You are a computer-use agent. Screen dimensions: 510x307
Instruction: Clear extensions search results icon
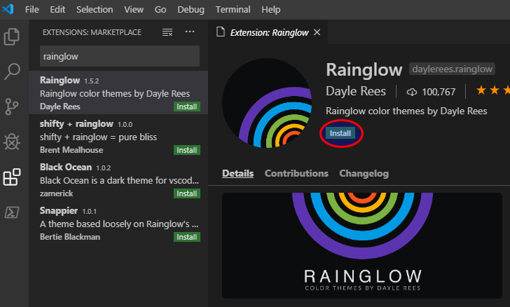[167, 32]
